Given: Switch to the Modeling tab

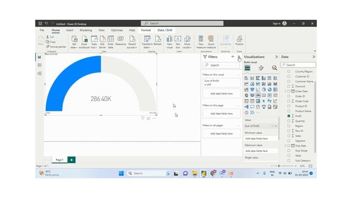Looking at the screenshot, I should tap(86, 30).
